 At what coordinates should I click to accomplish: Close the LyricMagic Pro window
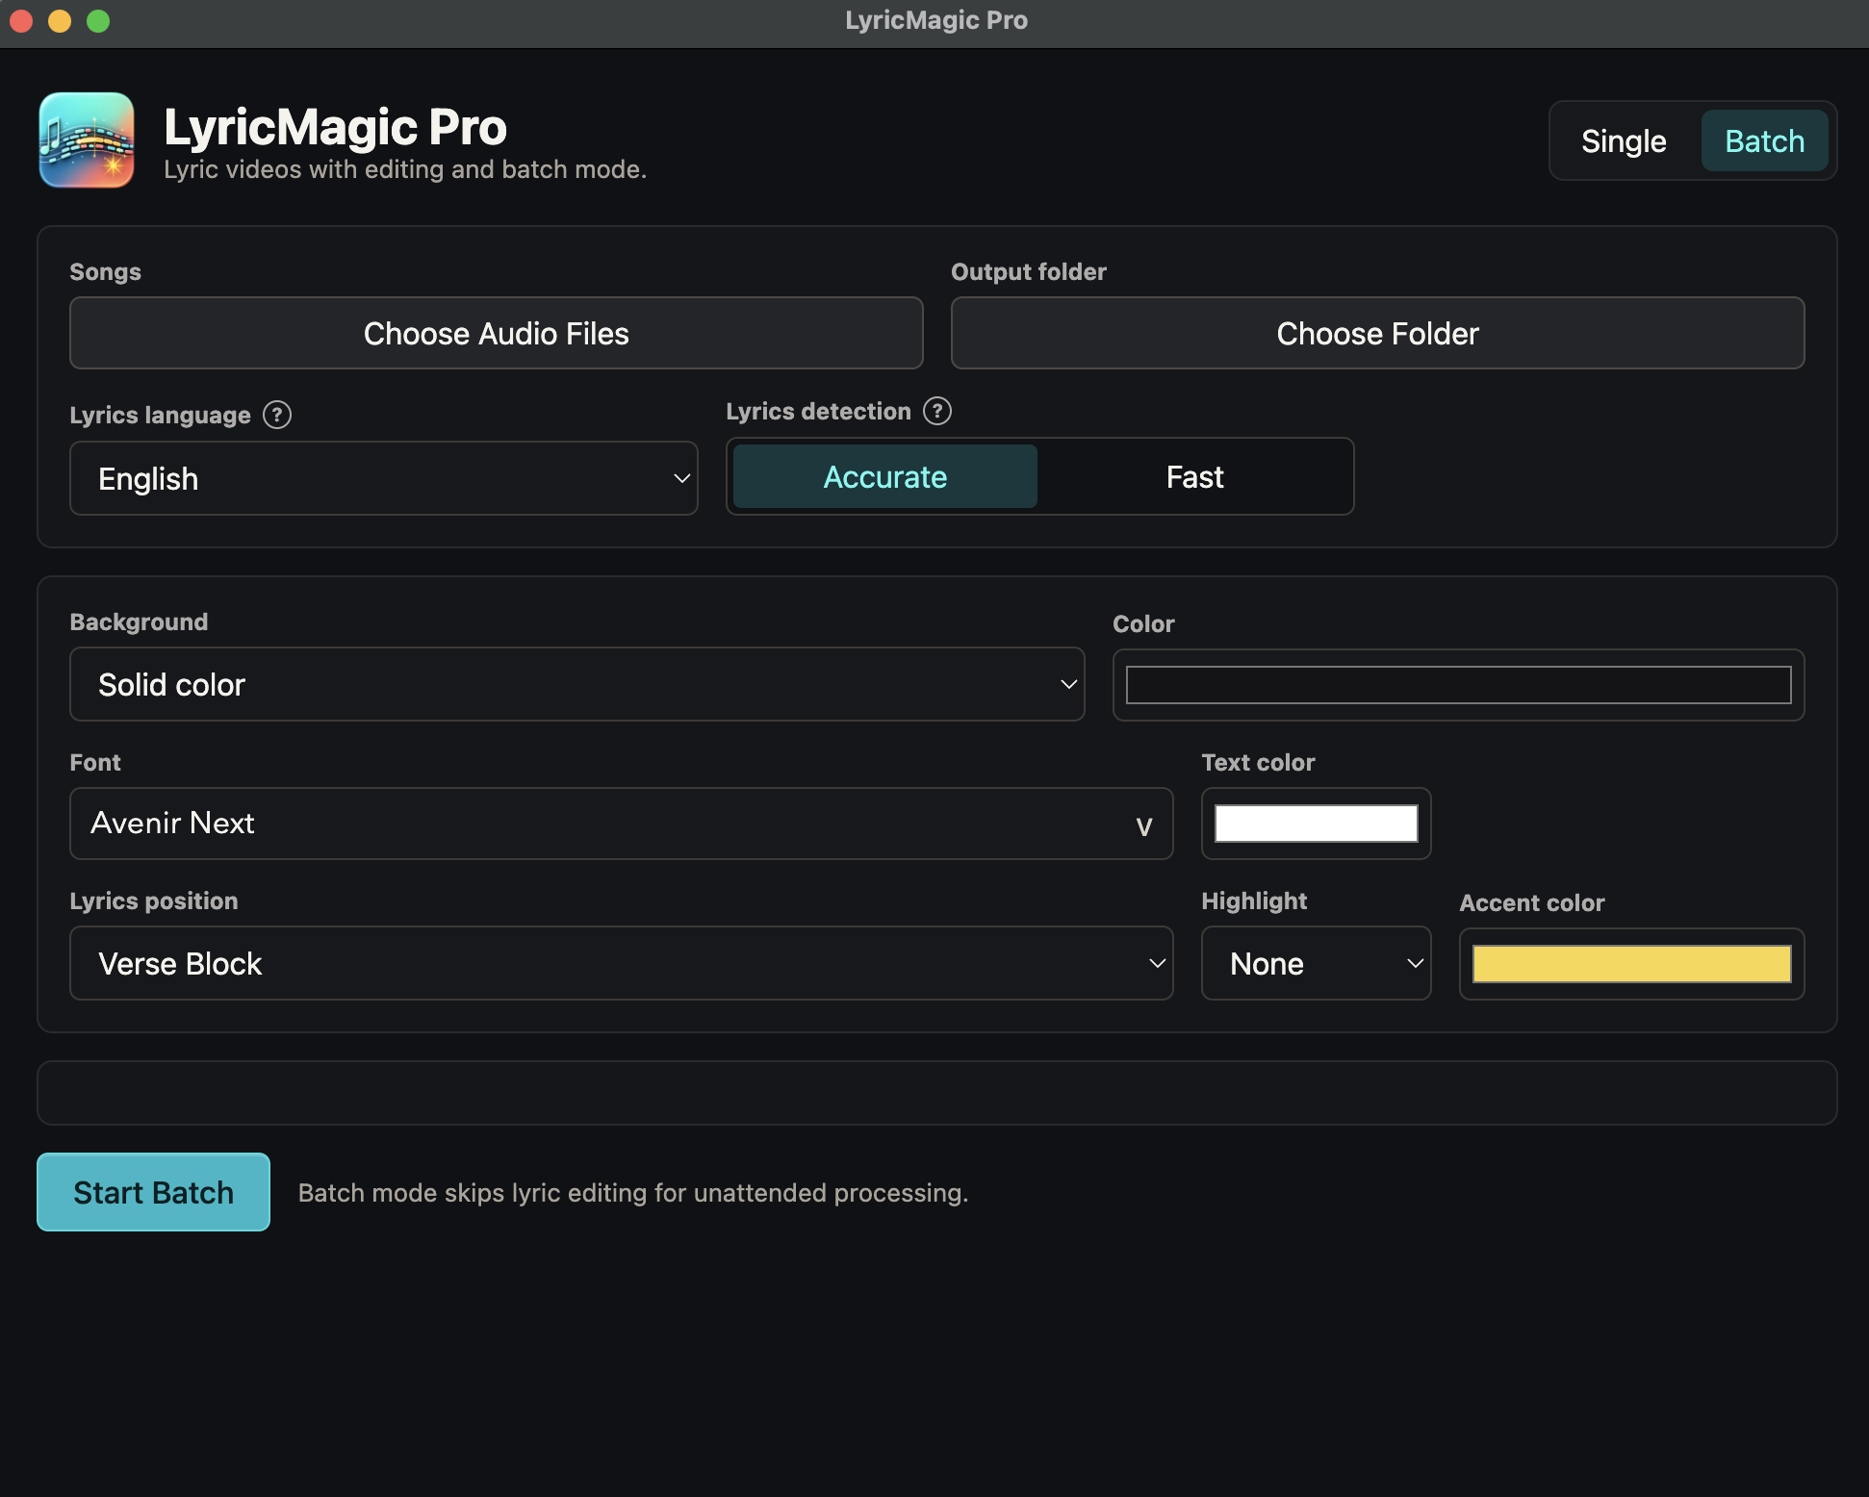(x=21, y=20)
